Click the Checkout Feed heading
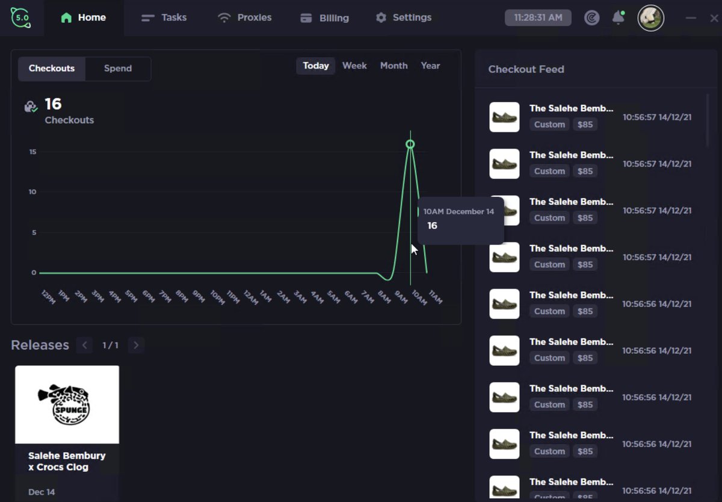Image resolution: width=722 pixels, height=502 pixels. pyautogui.click(x=526, y=69)
